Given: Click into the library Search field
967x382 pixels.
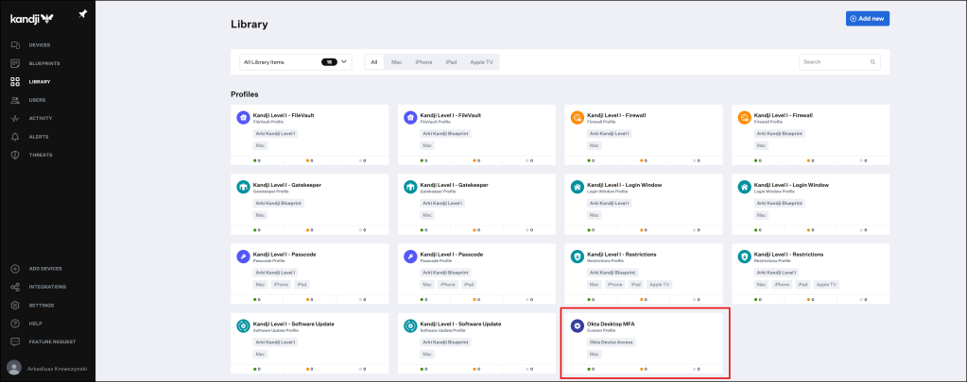Looking at the screenshot, I should pyautogui.click(x=835, y=62).
